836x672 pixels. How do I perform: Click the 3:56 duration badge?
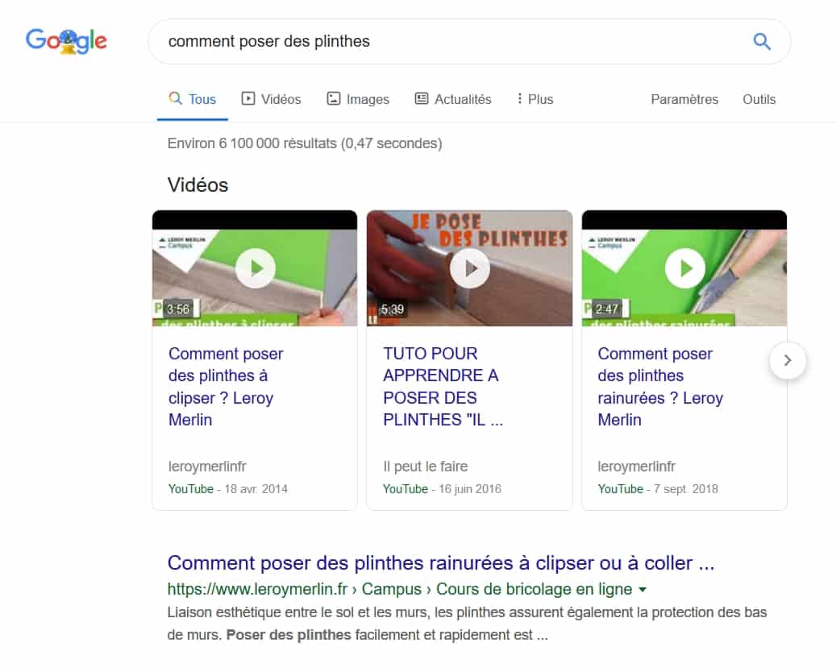177,309
